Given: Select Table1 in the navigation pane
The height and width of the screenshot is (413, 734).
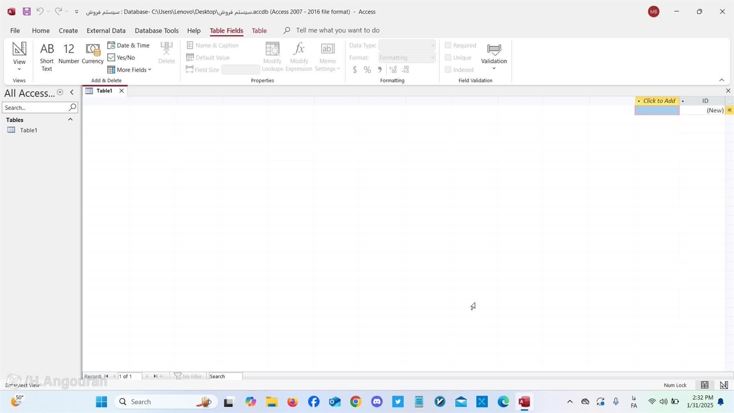Looking at the screenshot, I should (28, 130).
